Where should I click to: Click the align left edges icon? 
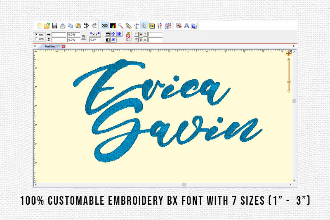point(137,34)
